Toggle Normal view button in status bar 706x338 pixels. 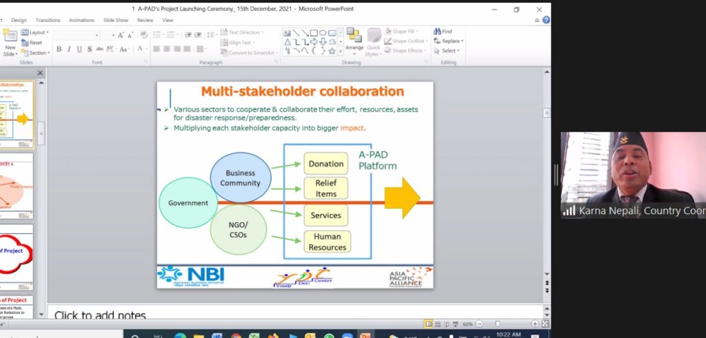coord(429,324)
